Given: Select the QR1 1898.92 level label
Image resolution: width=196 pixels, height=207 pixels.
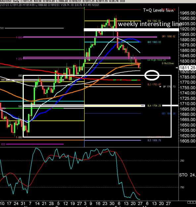Looking at the screenshot, I should coord(169,36).
